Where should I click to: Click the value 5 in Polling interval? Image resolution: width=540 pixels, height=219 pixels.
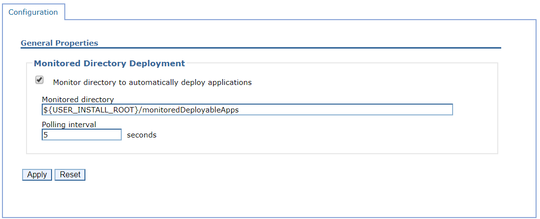click(46, 135)
